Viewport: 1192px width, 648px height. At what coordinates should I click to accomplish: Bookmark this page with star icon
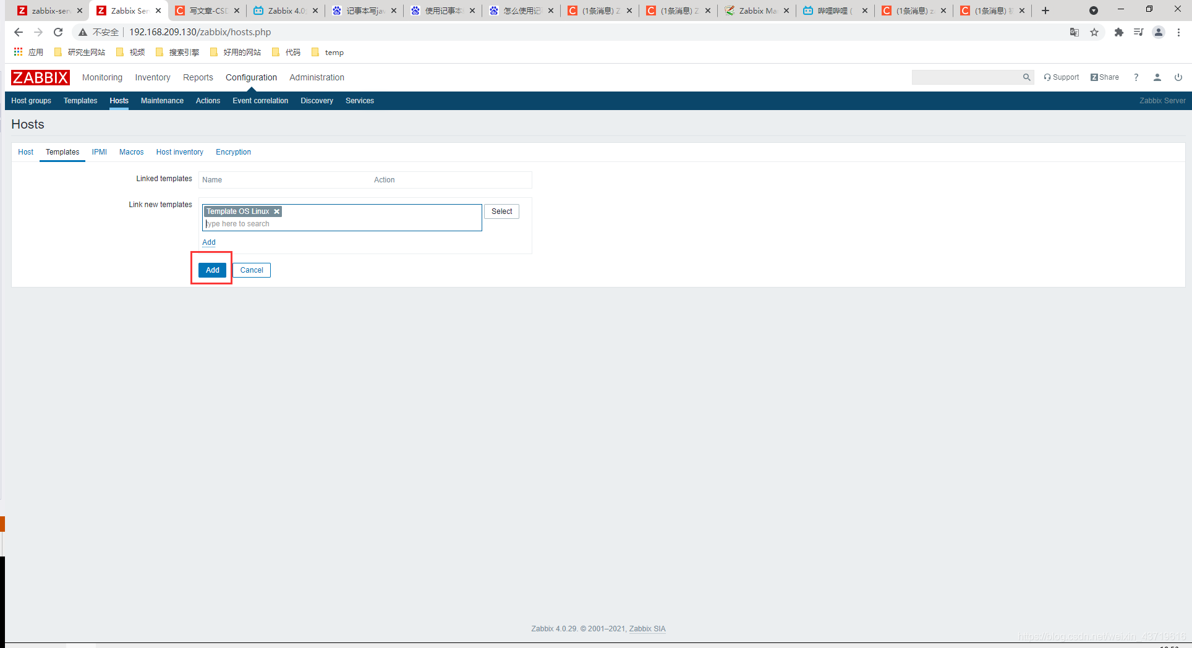pyautogui.click(x=1094, y=32)
